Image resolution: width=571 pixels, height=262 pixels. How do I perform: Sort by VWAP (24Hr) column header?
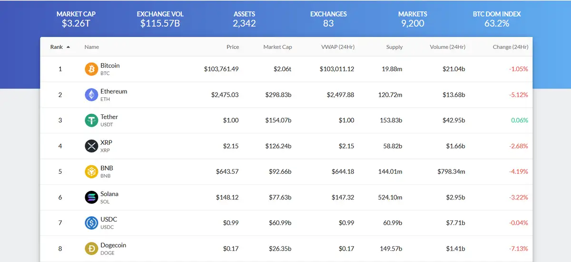(x=338, y=47)
